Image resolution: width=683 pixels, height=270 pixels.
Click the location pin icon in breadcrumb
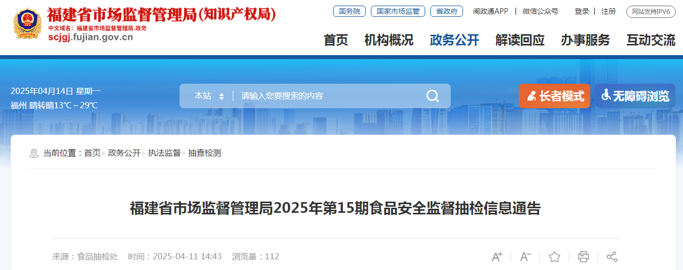coord(34,153)
